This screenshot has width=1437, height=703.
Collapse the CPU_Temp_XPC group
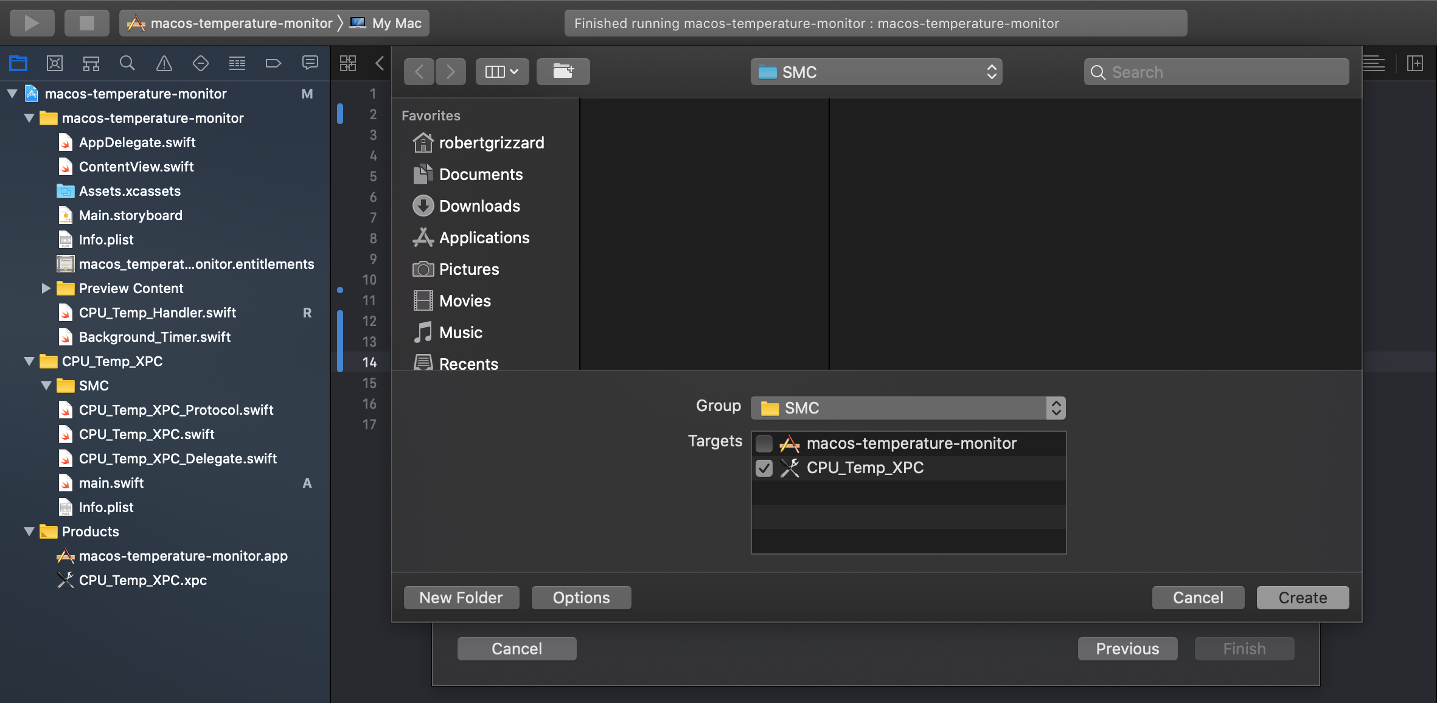[29, 361]
